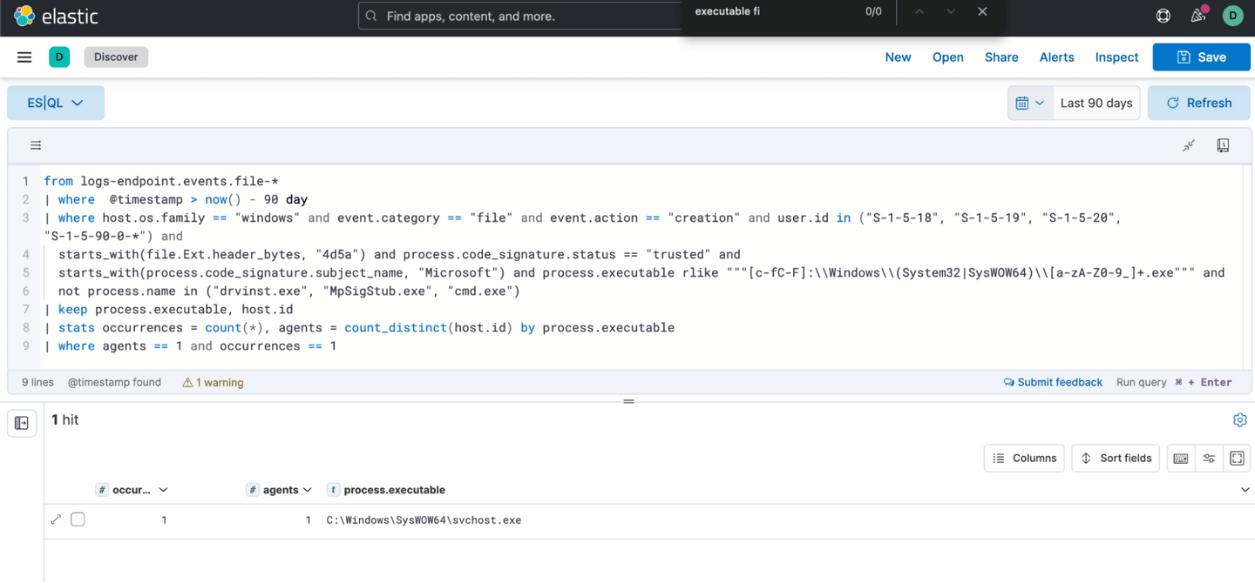Expand the svchost.exe row details
Screen dimensions: 1255x583
click(56, 520)
